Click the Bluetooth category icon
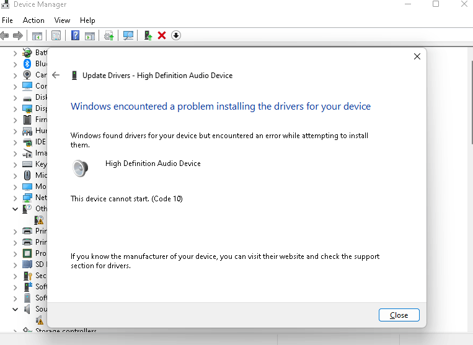Viewport: 473px width, 345px height. coord(27,64)
